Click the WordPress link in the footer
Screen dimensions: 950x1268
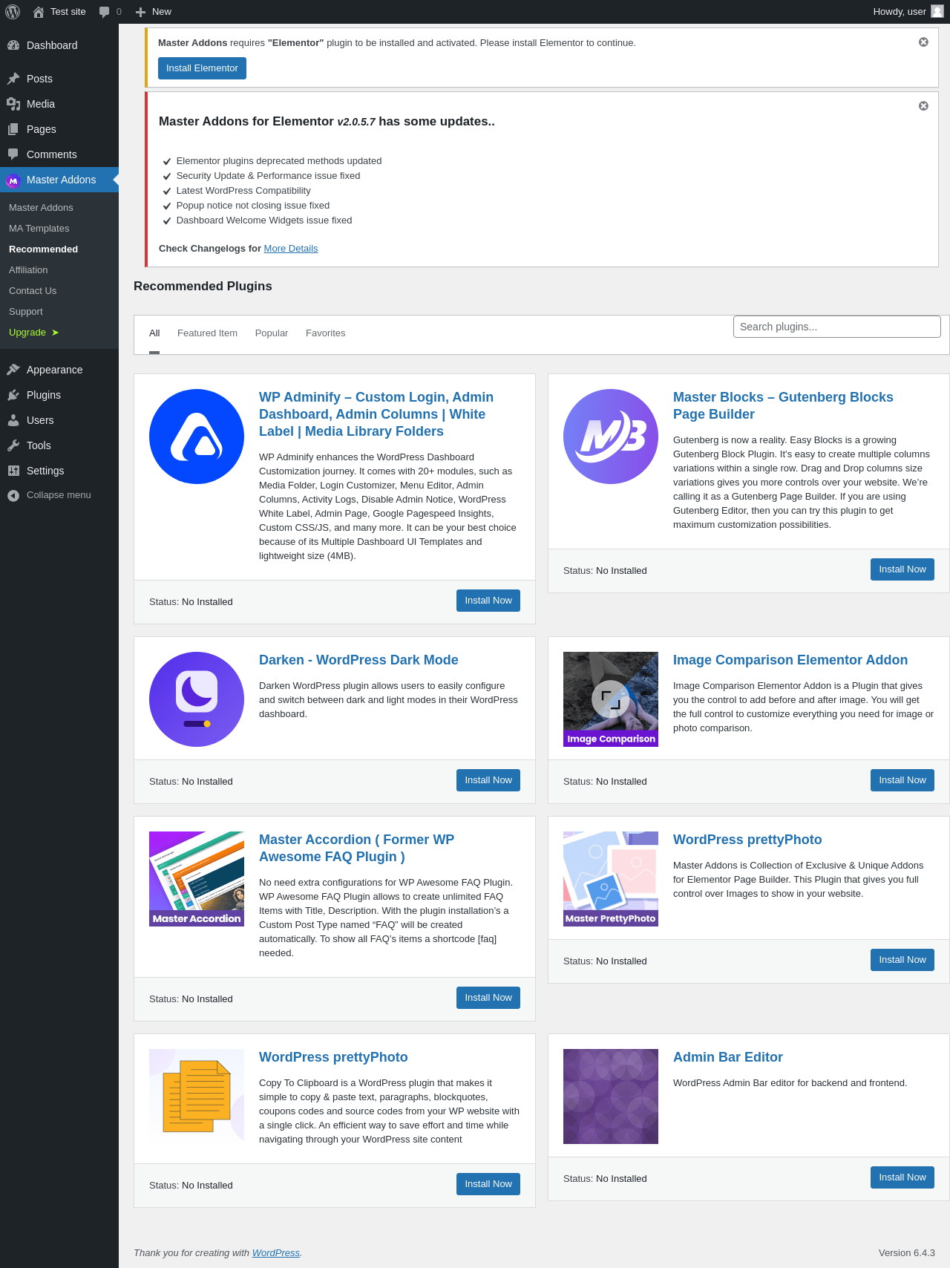pyautogui.click(x=276, y=1252)
